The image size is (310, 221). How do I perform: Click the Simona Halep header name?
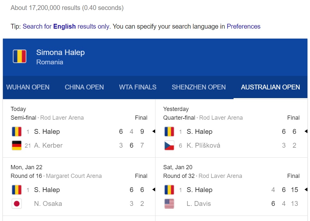(60, 52)
